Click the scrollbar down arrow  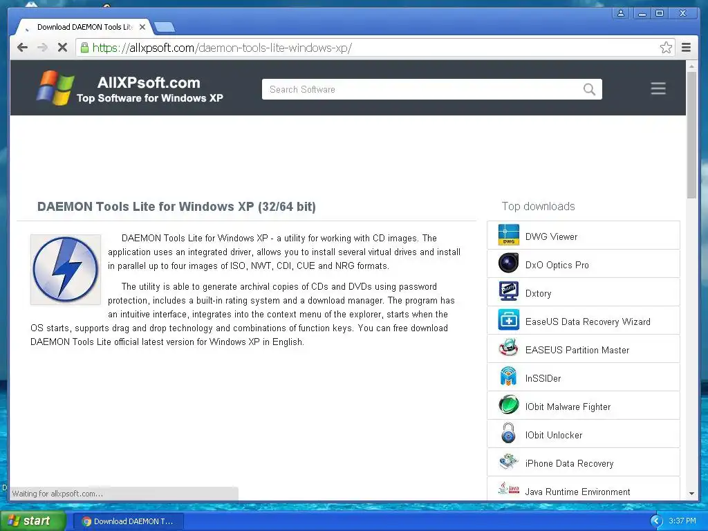pyautogui.click(x=691, y=494)
